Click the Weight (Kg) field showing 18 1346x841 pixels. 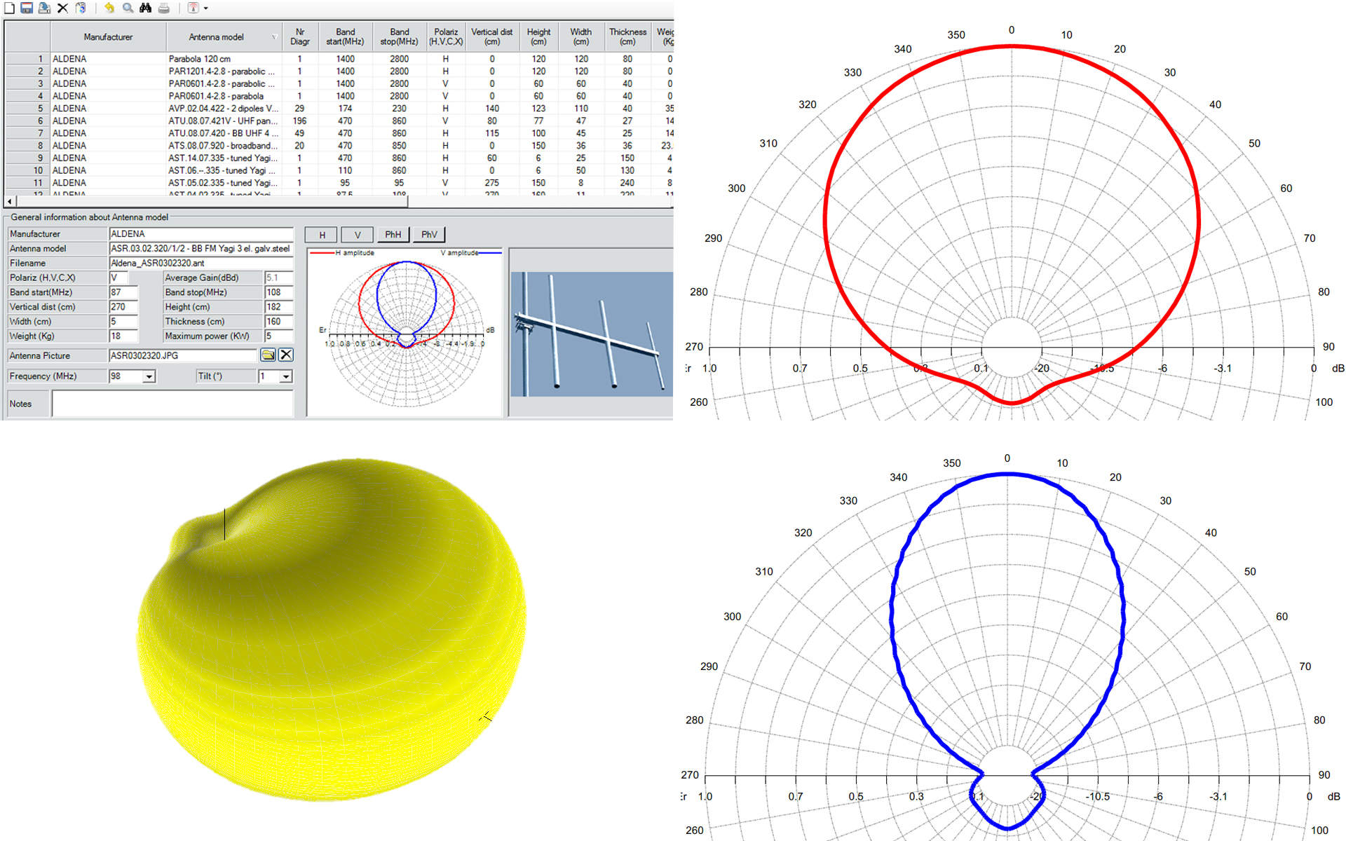123,337
